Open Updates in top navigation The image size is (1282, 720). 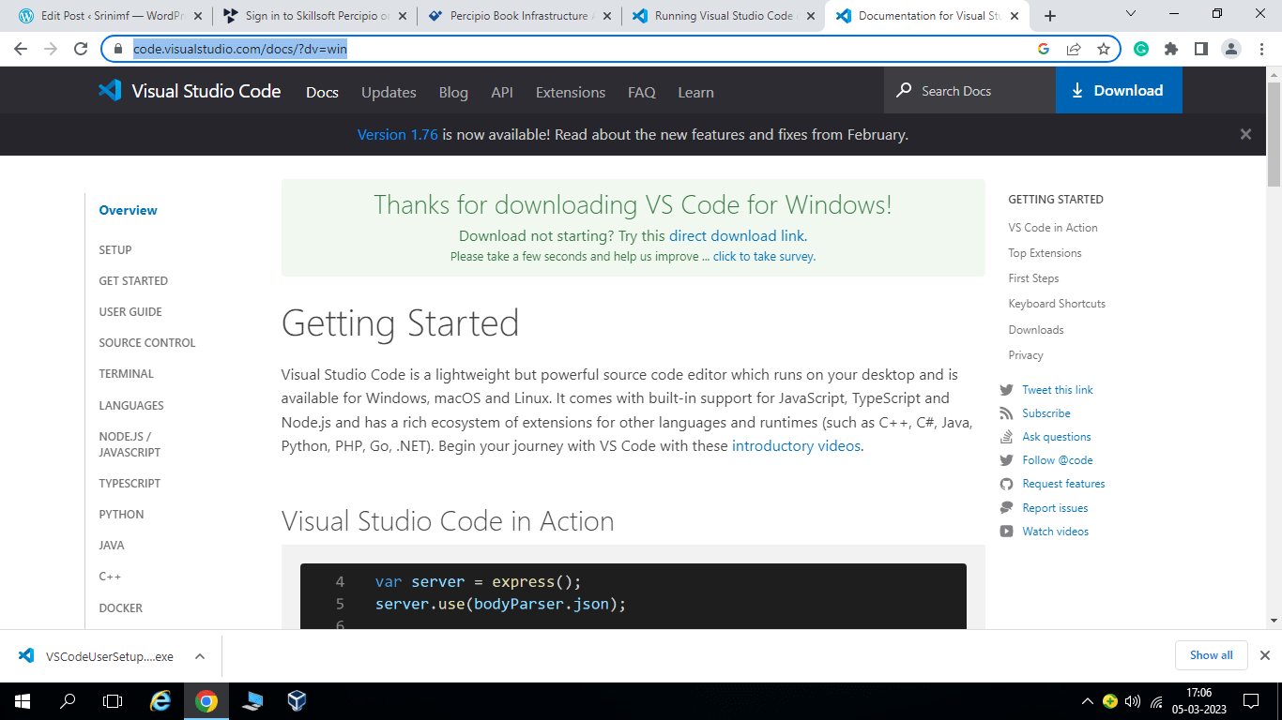pyautogui.click(x=389, y=92)
